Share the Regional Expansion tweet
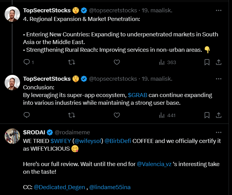Viewport: 232px width, 195px height. pyautogui.click(x=219, y=62)
